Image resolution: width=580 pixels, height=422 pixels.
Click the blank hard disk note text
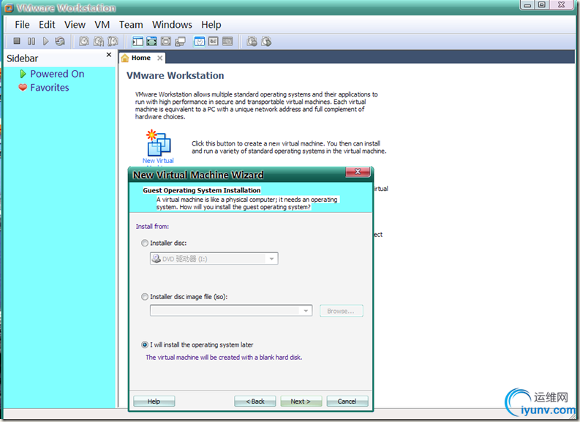click(x=224, y=358)
